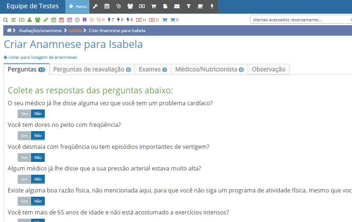Click the coffee cup icon
The image size is (352, 222).
point(200,6)
